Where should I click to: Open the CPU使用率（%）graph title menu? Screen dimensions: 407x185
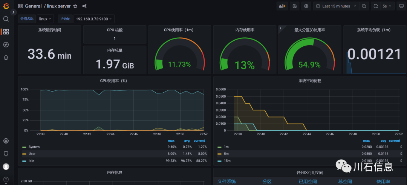(115, 81)
